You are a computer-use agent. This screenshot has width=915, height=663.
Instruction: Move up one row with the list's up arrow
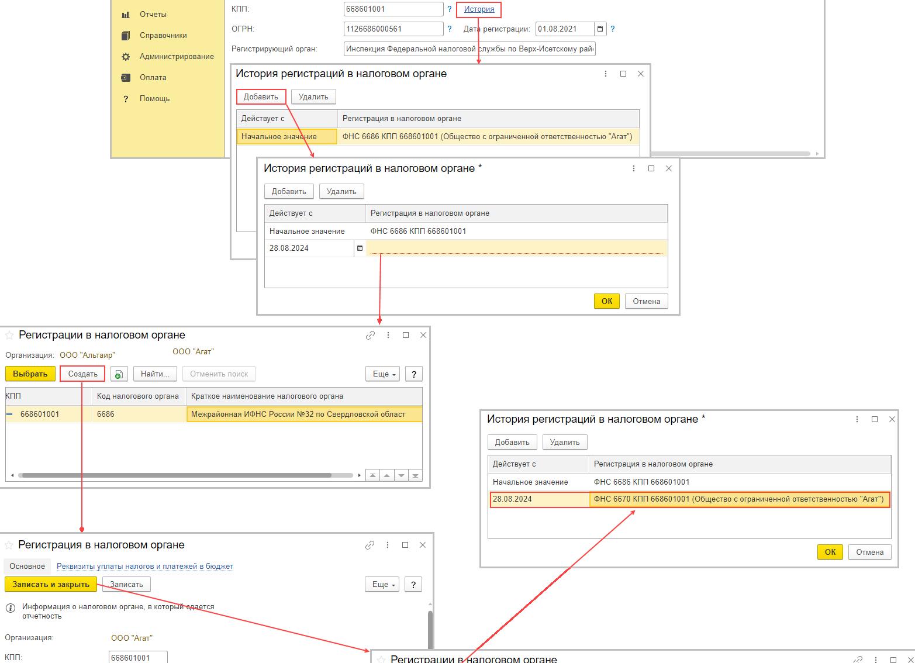click(386, 475)
